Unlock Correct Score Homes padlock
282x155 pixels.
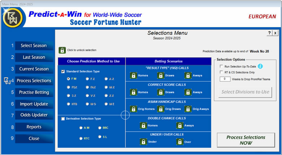[x=133, y=92]
